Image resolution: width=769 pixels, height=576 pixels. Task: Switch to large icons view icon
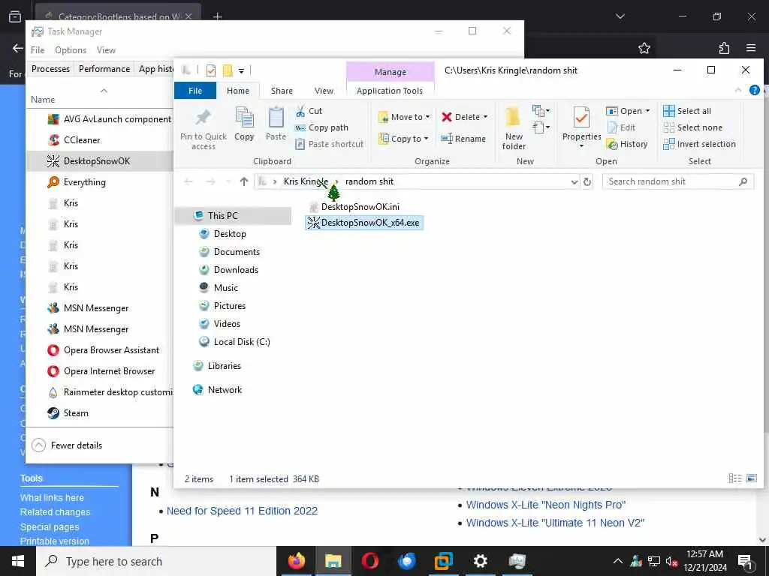[x=751, y=478]
